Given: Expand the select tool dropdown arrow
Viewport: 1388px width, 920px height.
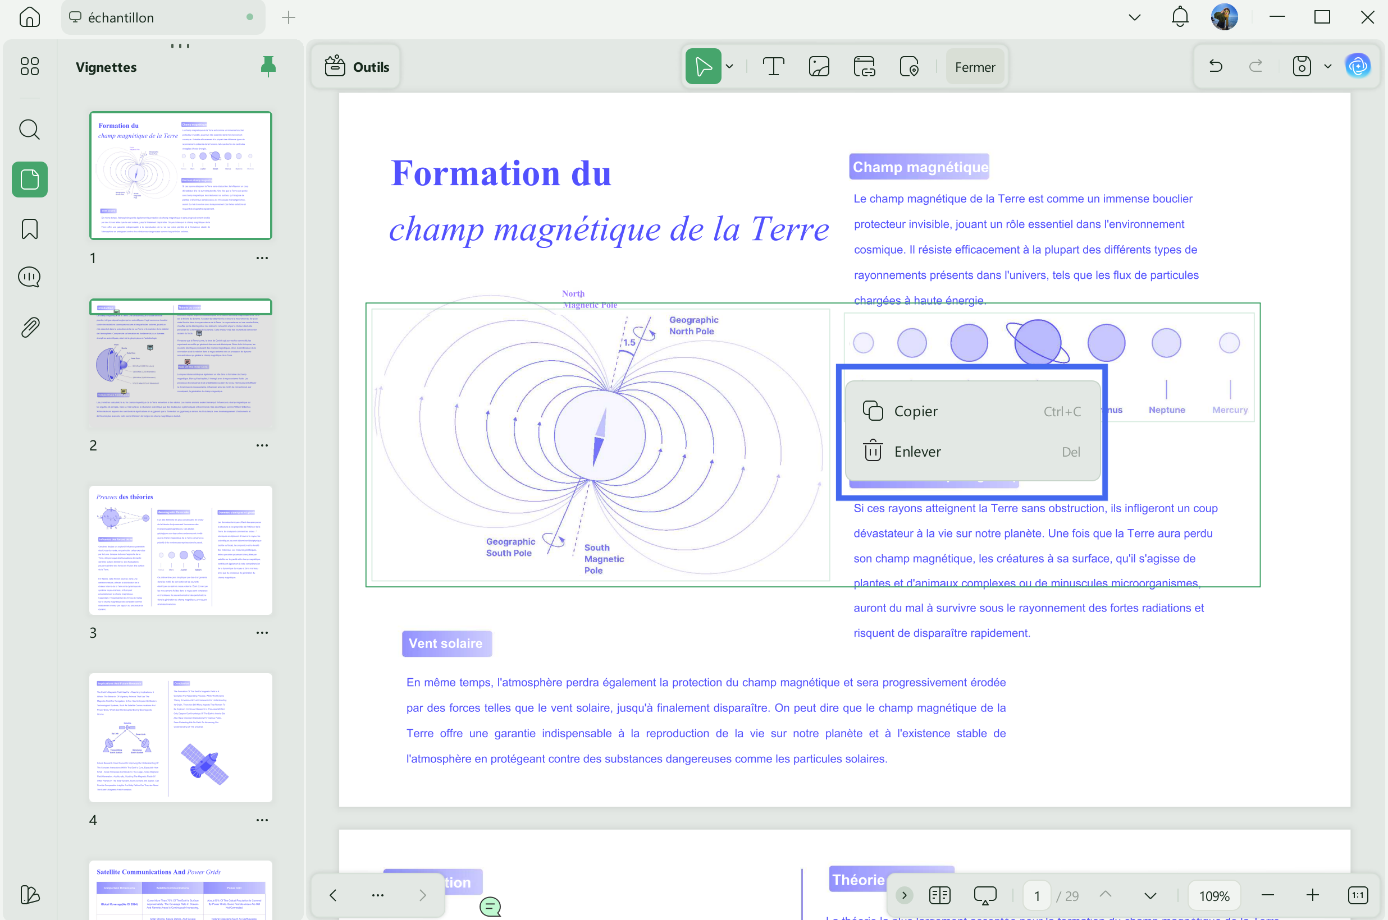Looking at the screenshot, I should [x=730, y=67].
